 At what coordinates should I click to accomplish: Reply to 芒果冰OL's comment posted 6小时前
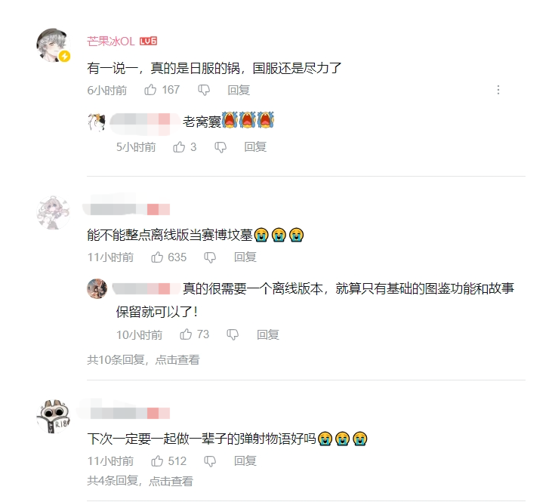(x=239, y=91)
